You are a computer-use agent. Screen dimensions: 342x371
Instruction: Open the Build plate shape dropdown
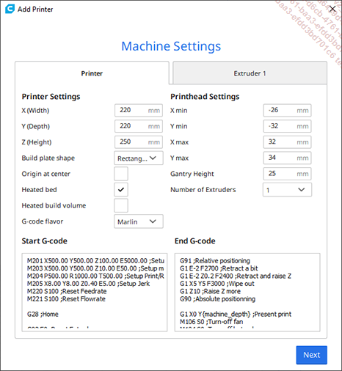(x=139, y=158)
